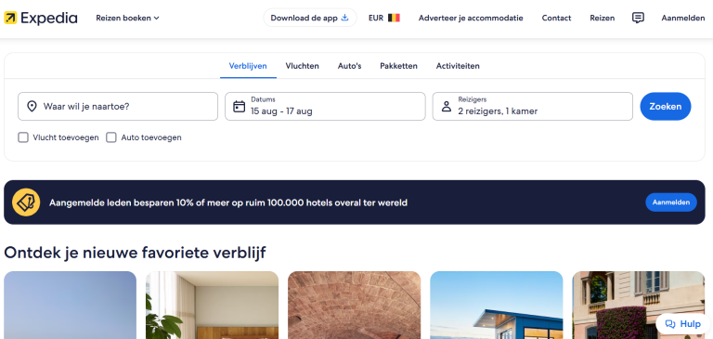Switch to the Vluchten tab
Image resolution: width=713 pixels, height=339 pixels.
(x=303, y=66)
